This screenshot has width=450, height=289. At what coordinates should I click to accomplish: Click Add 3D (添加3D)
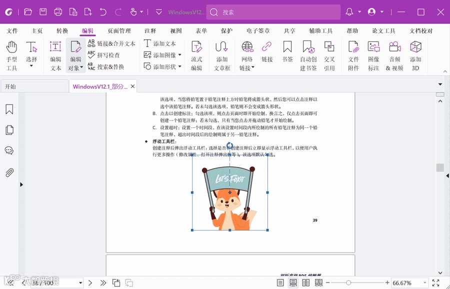(415, 55)
